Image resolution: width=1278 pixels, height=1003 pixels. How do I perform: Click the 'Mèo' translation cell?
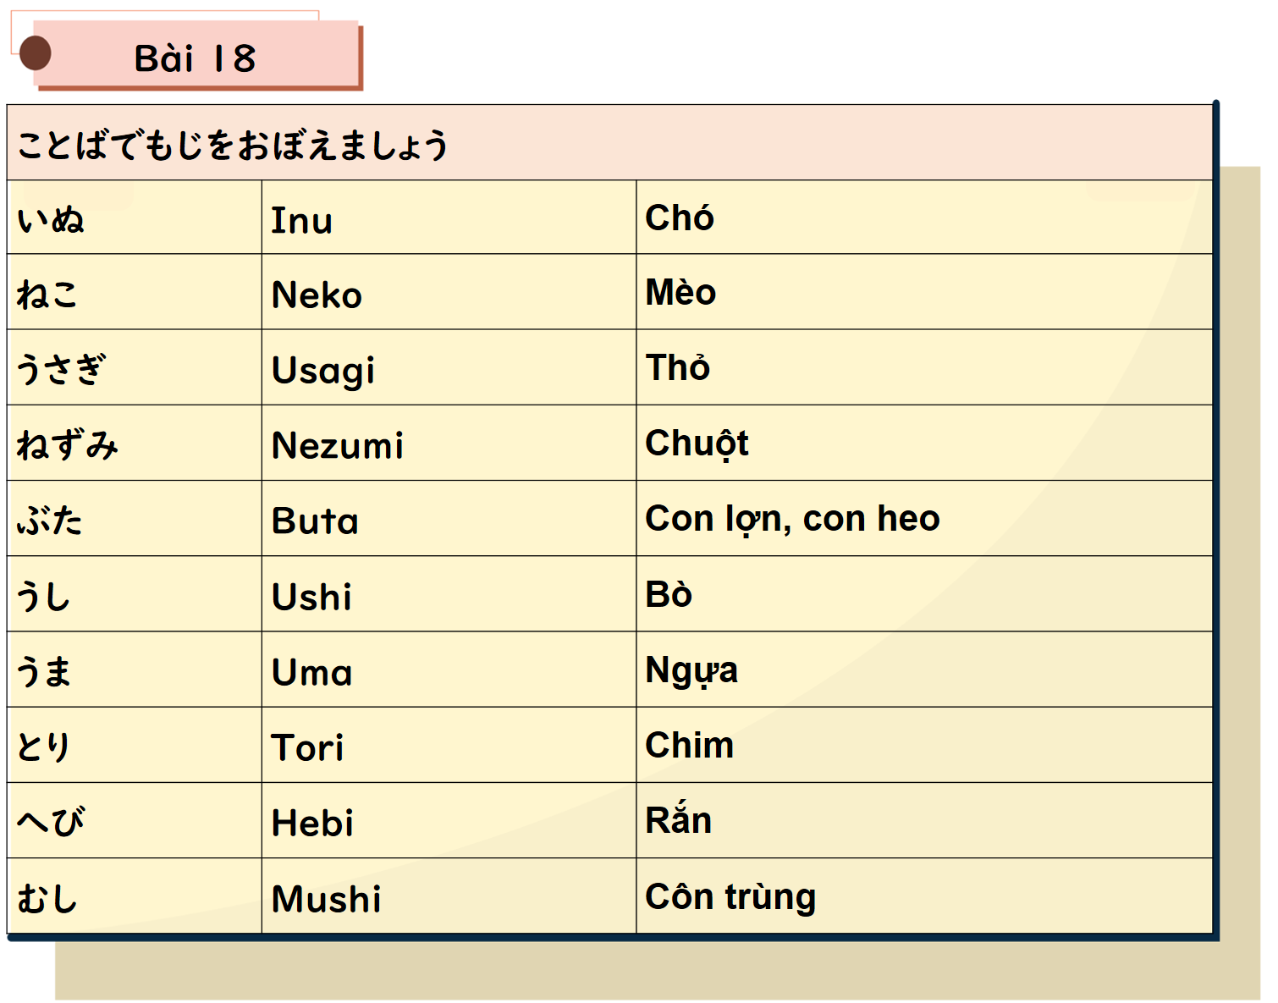point(924,292)
